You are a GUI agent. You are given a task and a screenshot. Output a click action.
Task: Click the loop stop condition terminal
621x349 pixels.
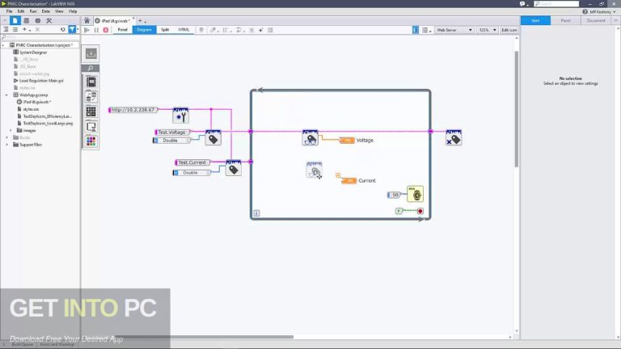click(x=420, y=212)
